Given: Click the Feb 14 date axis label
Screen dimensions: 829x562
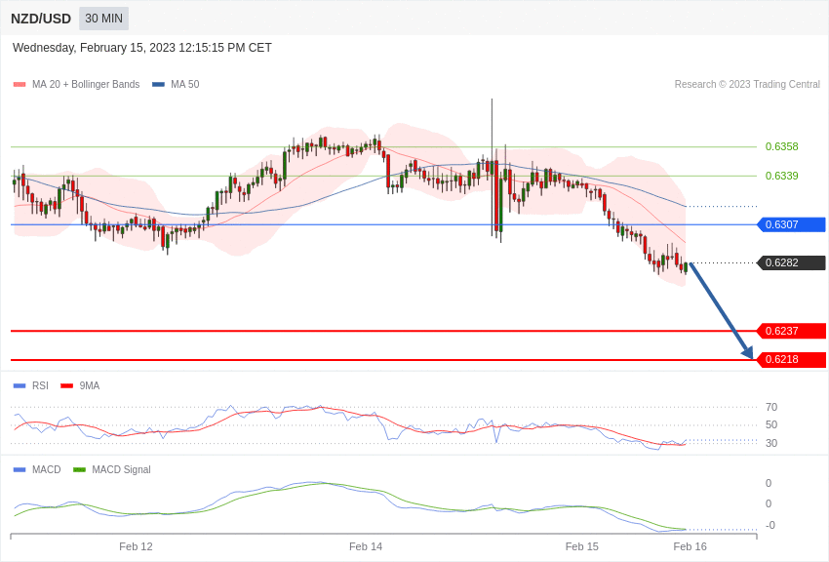Looking at the screenshot, I should (x=366, y=546).
